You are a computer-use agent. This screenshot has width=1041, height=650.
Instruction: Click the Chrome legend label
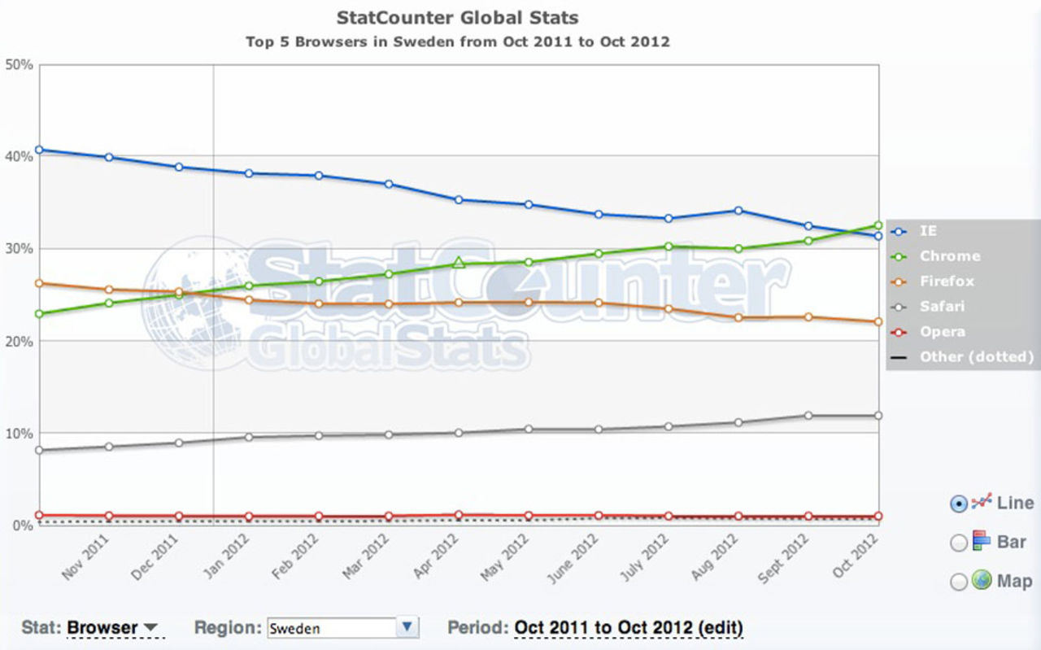949,255
